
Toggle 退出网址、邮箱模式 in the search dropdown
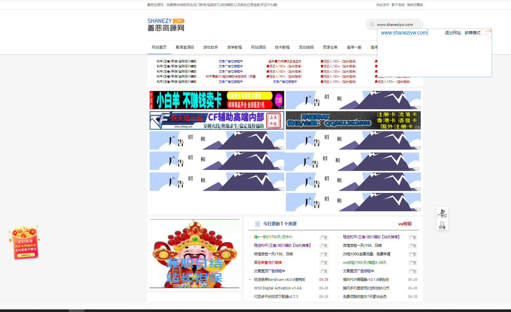coord(462,32)
